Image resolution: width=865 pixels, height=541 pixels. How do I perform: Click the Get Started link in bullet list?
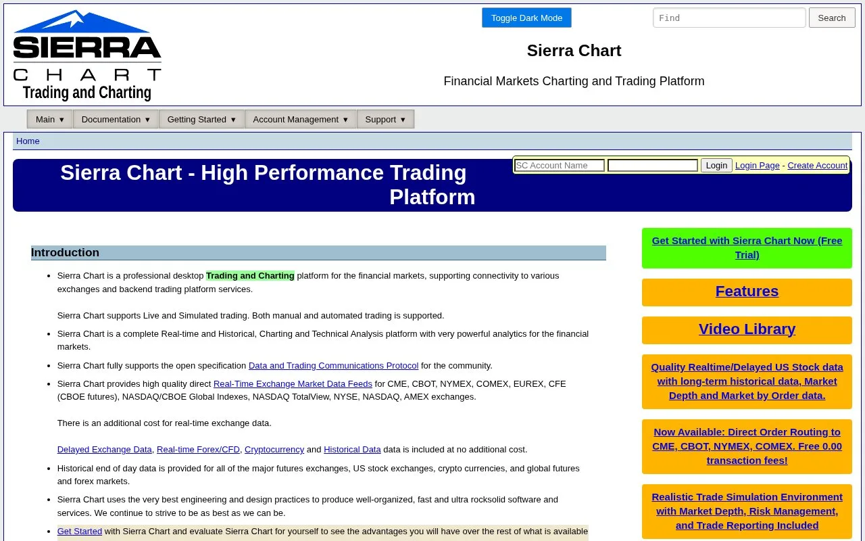(x=80, y=532)
